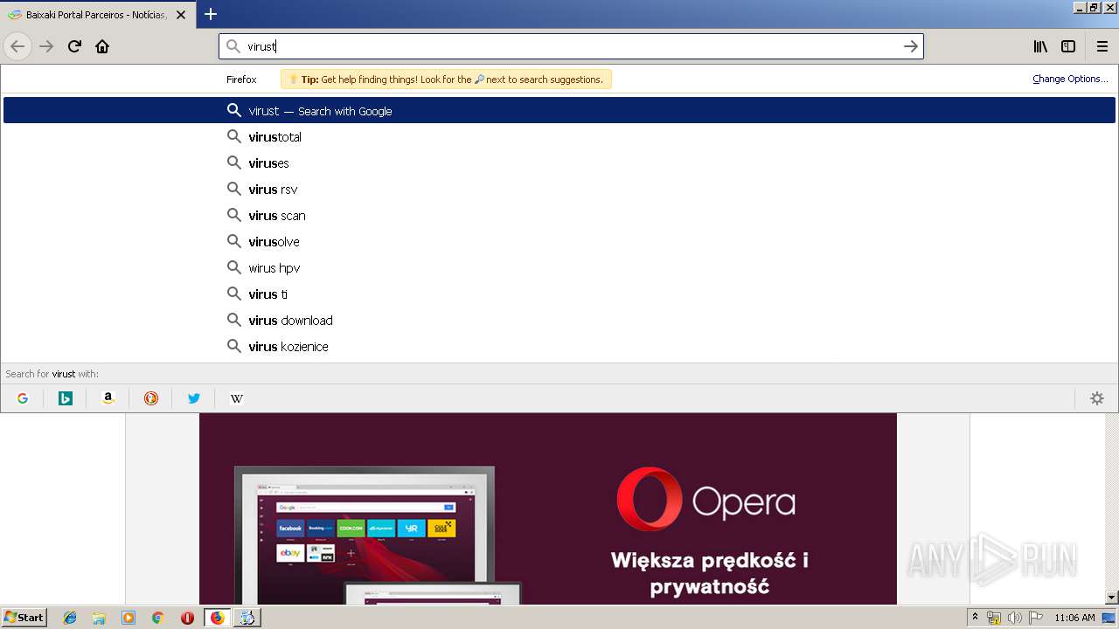
Task: Search with the Amazon engine icon
Action: 108,398
